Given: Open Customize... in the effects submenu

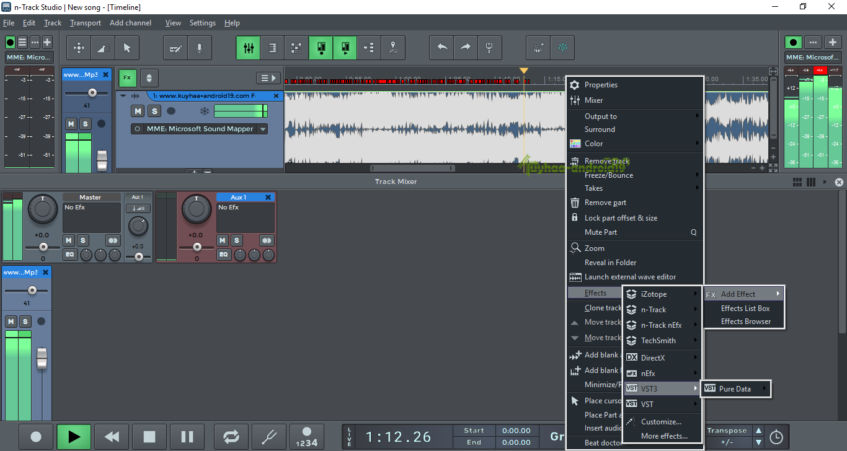Looking at the screenshot, I should (662, 421).
